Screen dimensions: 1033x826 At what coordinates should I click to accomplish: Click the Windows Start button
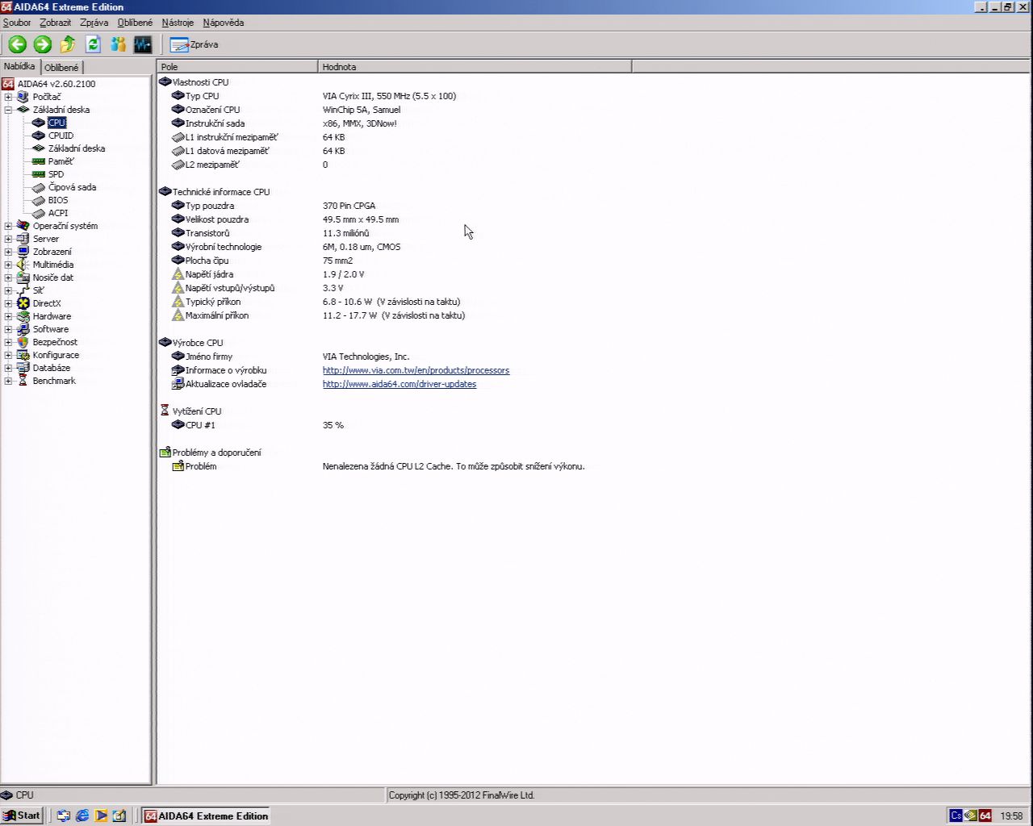click(22, 816)
